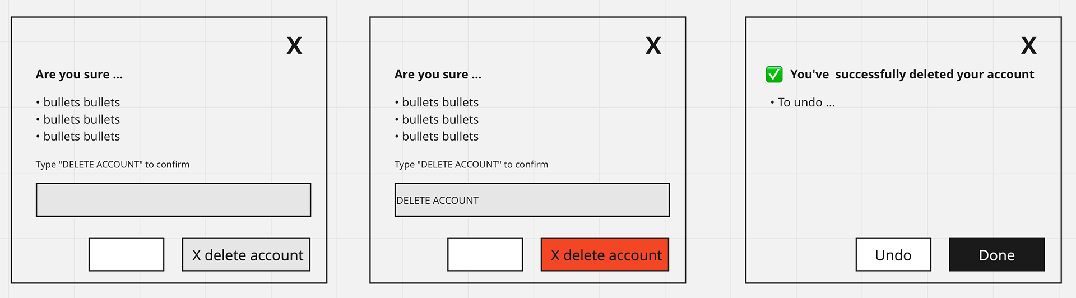Click first bullets line in first dialog

(x=78, y=103)
